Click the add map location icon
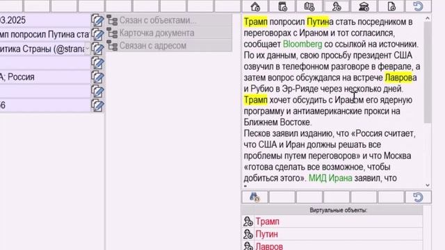The height and width of the screenshot is (250, 445). click(x=309, y=6)
